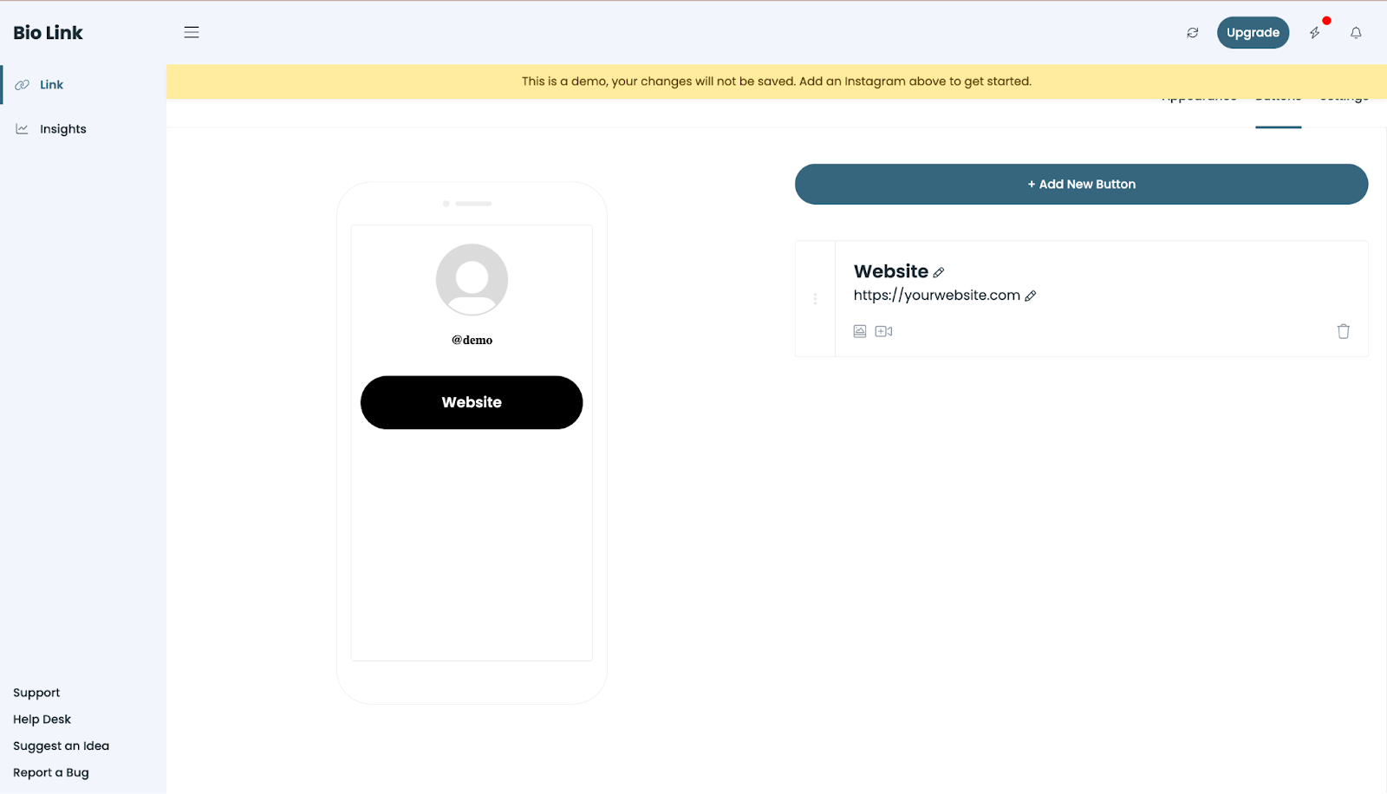The height and width of the screenshot is (794, 1387).
Task: Click the Bio Link logo
Action: [48, 33]
